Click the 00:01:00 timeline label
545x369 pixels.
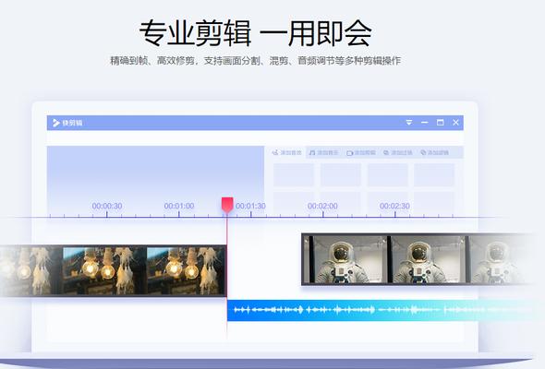coord(179,206)
